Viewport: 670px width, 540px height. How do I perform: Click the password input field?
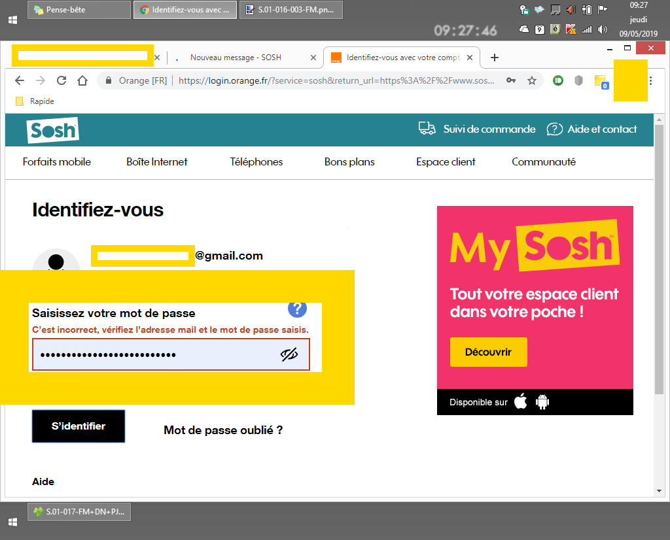tap(171, 354)
